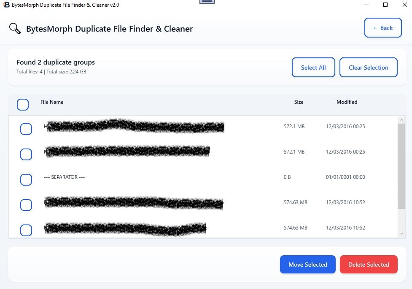Toggle the header checkbox beside File Name
Screen dimensions: 412x289
[x=23, y=104]
